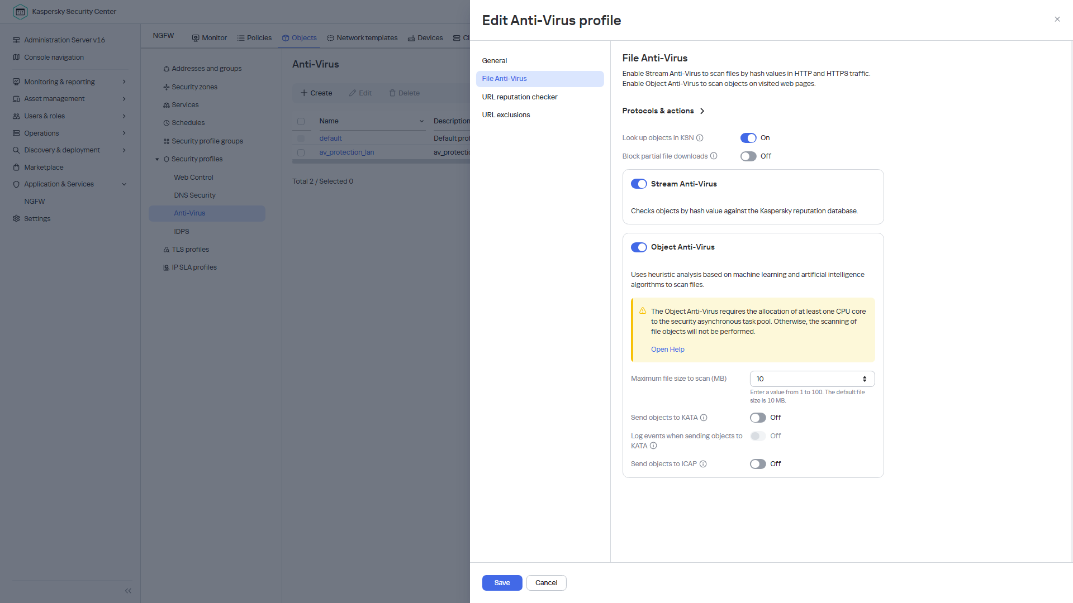Open the General tab in profile editor

point(540,61)
